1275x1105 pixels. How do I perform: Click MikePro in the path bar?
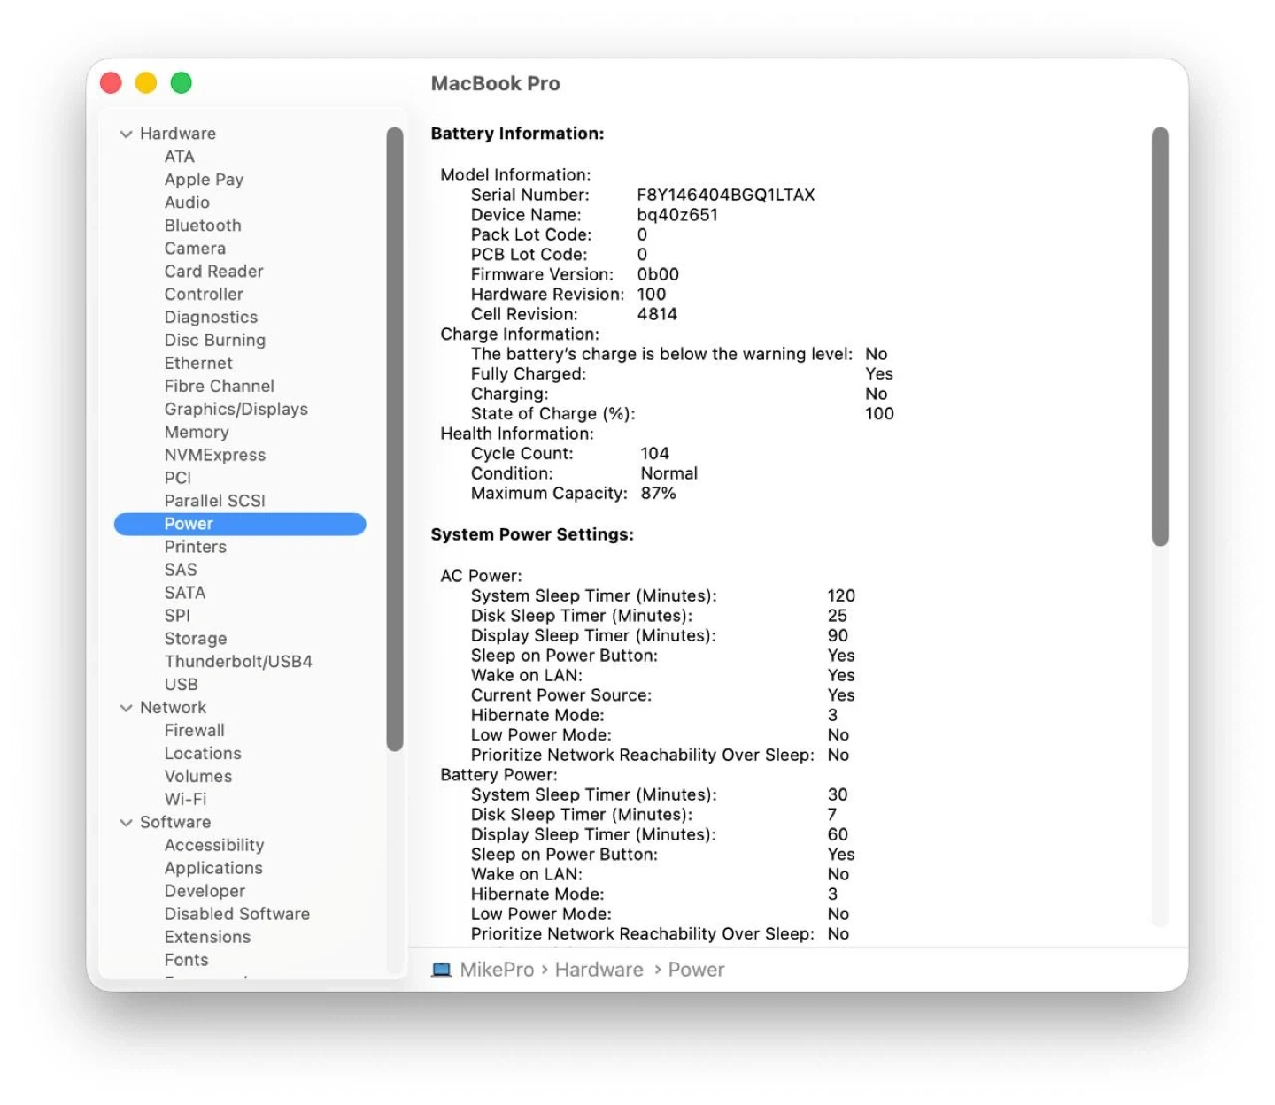tap(497, 970)
